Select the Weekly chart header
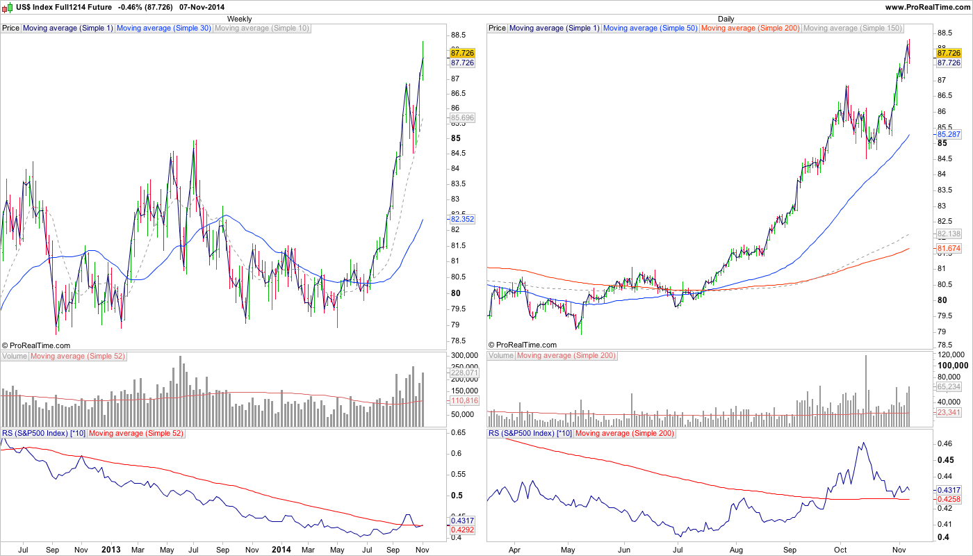 pyautogui.click(x=240, y=19)
